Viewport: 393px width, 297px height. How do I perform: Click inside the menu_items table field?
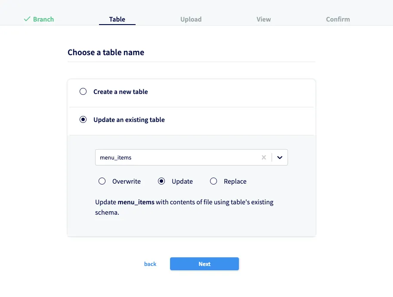tap(176, 157)
